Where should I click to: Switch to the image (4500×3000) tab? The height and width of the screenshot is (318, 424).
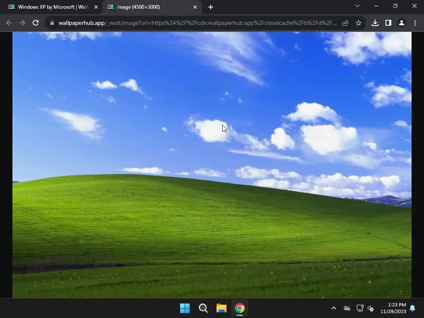(x=152, y=7)
